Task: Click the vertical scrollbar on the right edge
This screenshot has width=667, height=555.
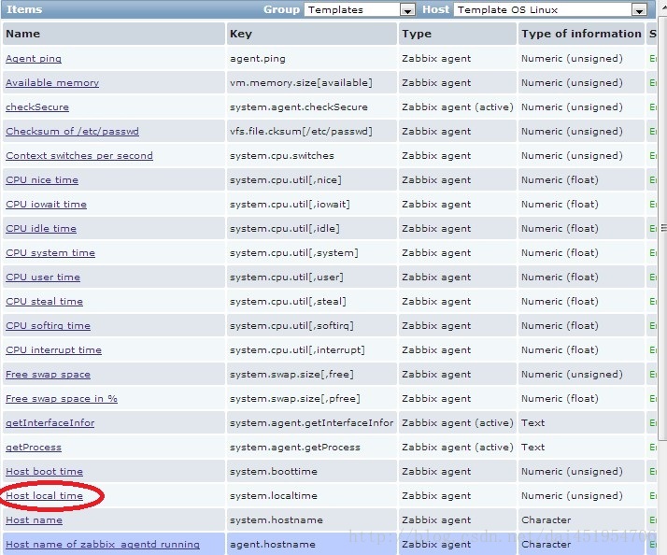Action: click(x=662, y=228)
